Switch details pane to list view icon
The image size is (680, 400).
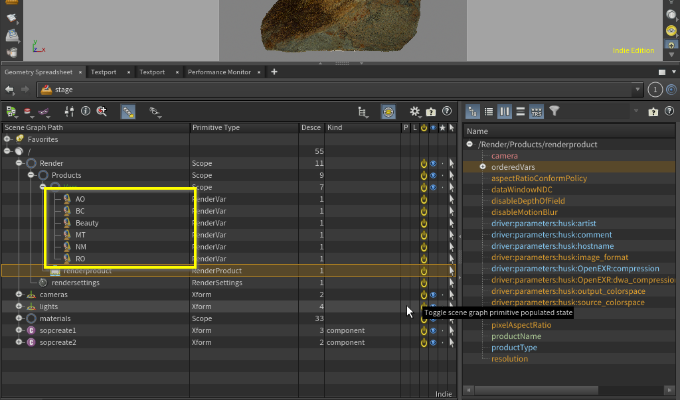click(488, 112)
